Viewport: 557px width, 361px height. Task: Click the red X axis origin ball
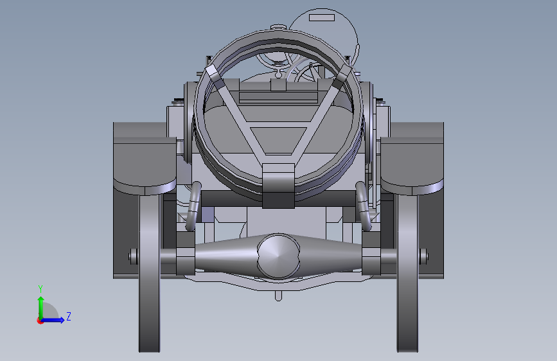40,321
